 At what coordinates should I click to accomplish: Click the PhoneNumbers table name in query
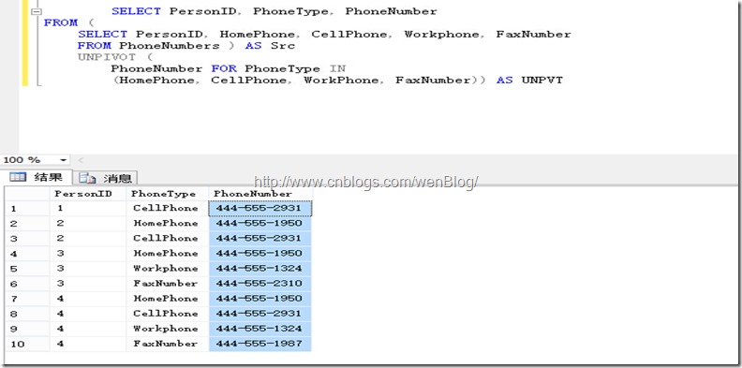pyautogui.click(x=169, y=46)
